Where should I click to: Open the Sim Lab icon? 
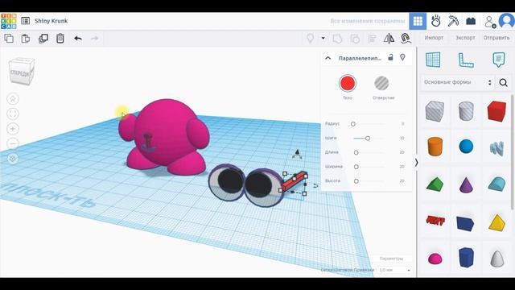tap(435, 21)
